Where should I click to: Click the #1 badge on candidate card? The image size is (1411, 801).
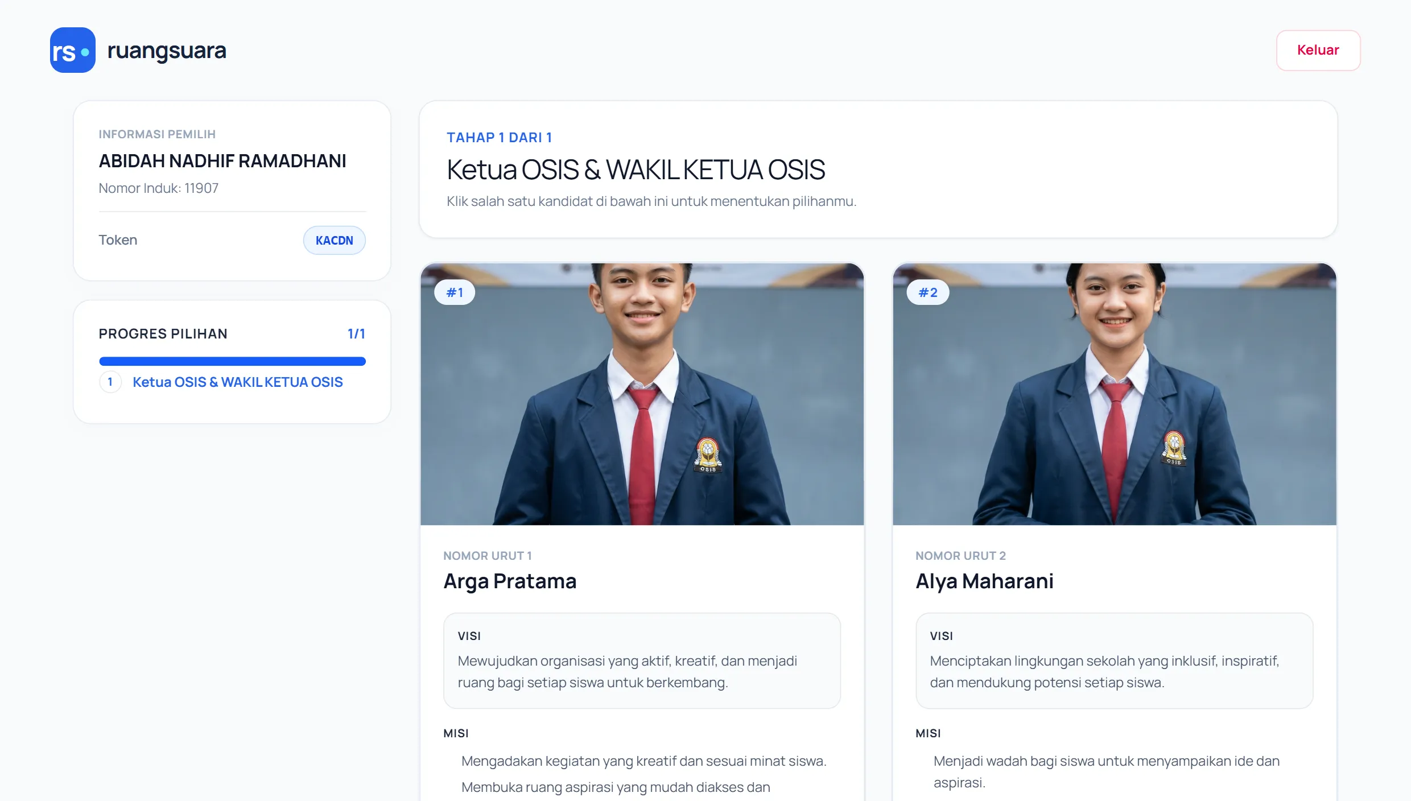click(x=455, y=292)
